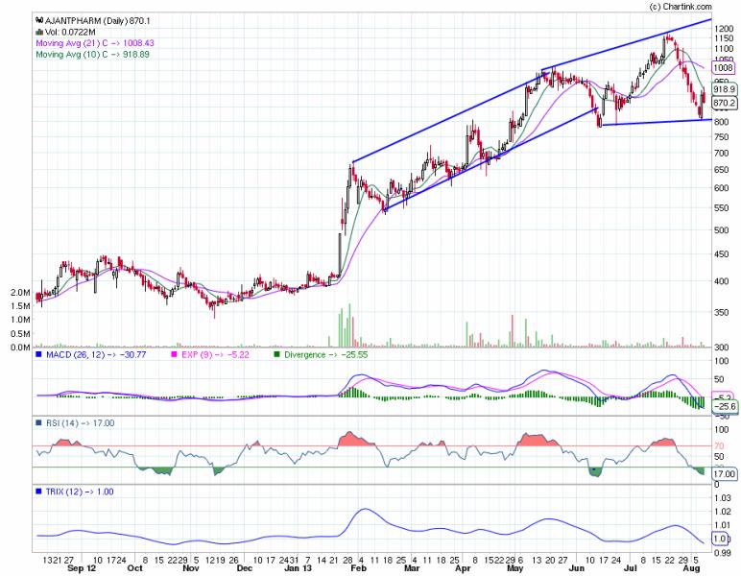
Task: Click the Mar month label
Action: (x=412, y=568)
